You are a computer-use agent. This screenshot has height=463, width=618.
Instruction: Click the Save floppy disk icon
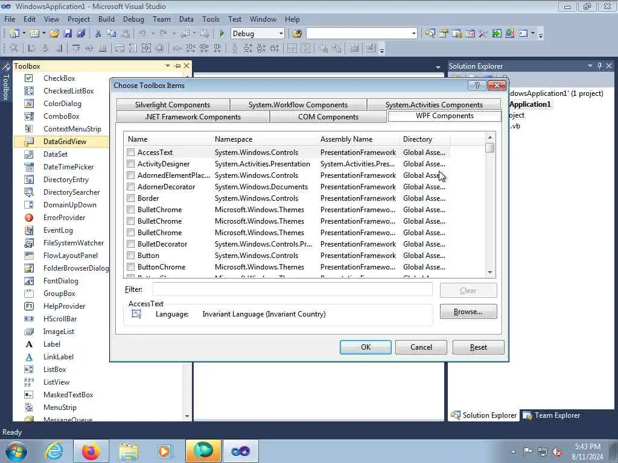68,34
